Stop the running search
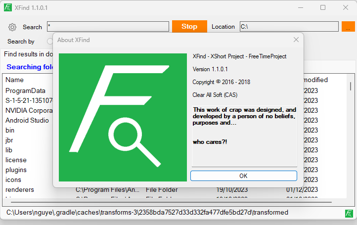Image resolution: width=357 pixels, height=225 pixels. (x=189, y=26)
